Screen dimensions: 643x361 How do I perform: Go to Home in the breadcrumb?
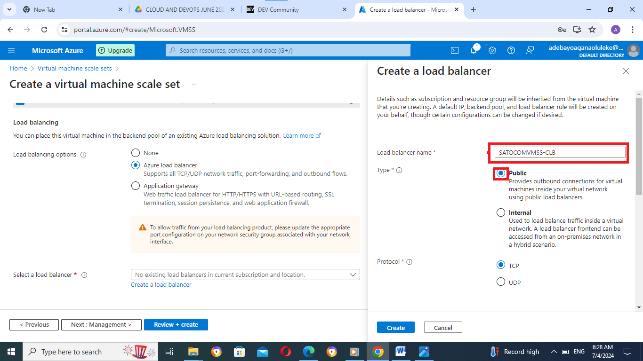pos(18,68)
